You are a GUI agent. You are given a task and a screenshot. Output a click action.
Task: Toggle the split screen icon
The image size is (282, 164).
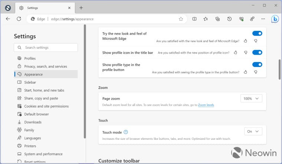pos(194,19)
